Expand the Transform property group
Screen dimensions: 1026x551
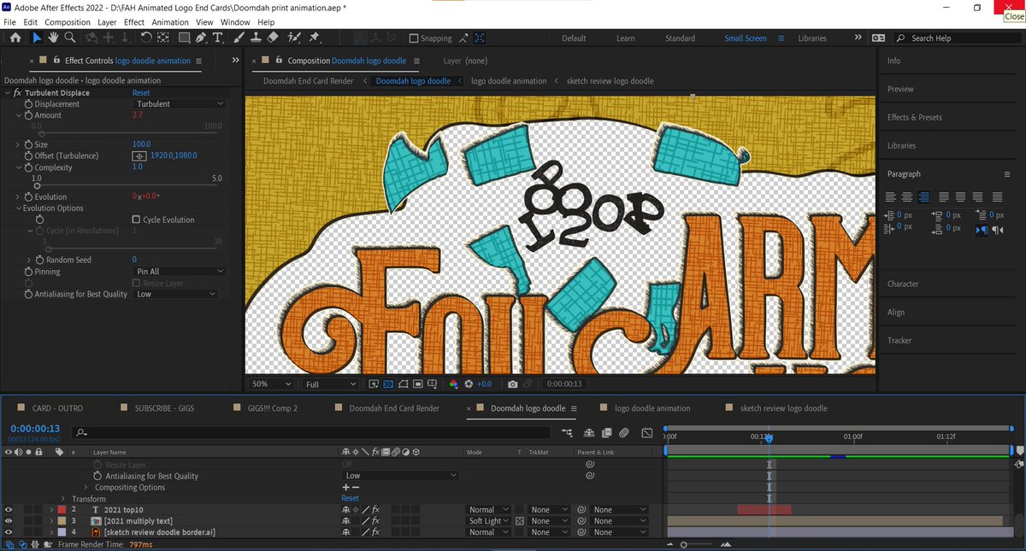point(63,499)
